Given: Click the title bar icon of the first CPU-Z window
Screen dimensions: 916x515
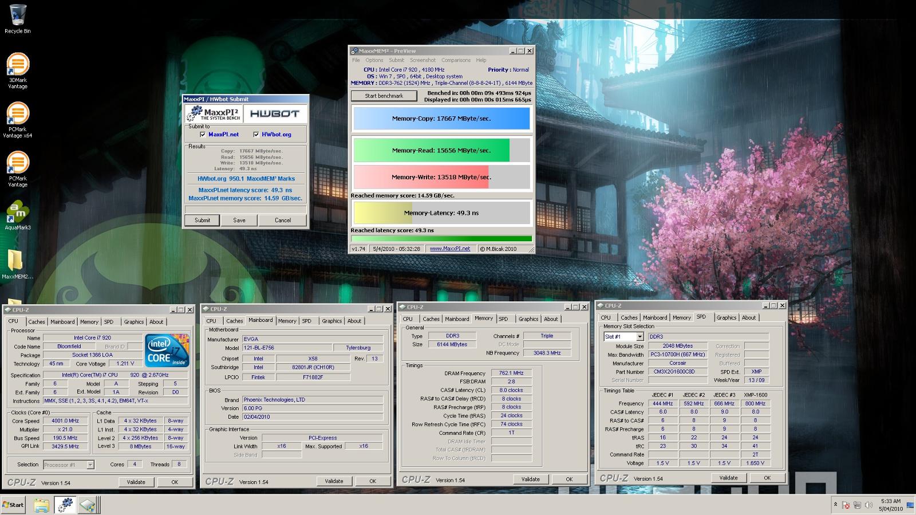Looking at the screenshot, I should 7,310.
